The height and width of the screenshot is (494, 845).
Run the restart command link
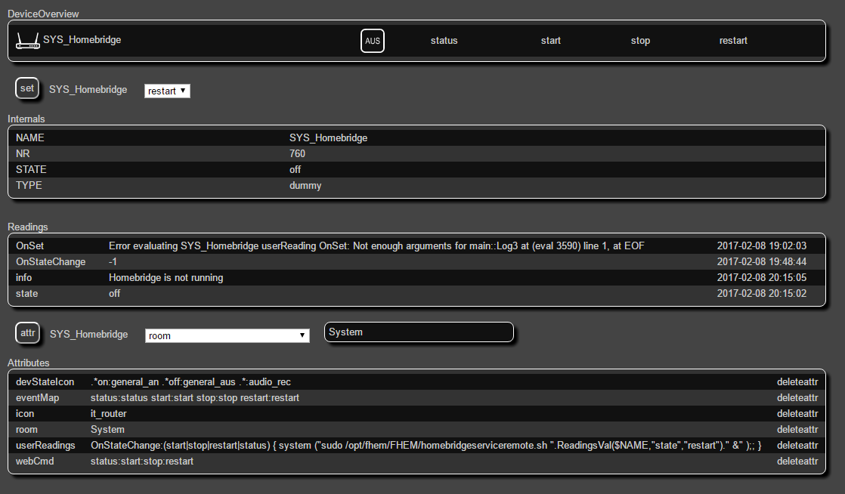click(733, 40)
